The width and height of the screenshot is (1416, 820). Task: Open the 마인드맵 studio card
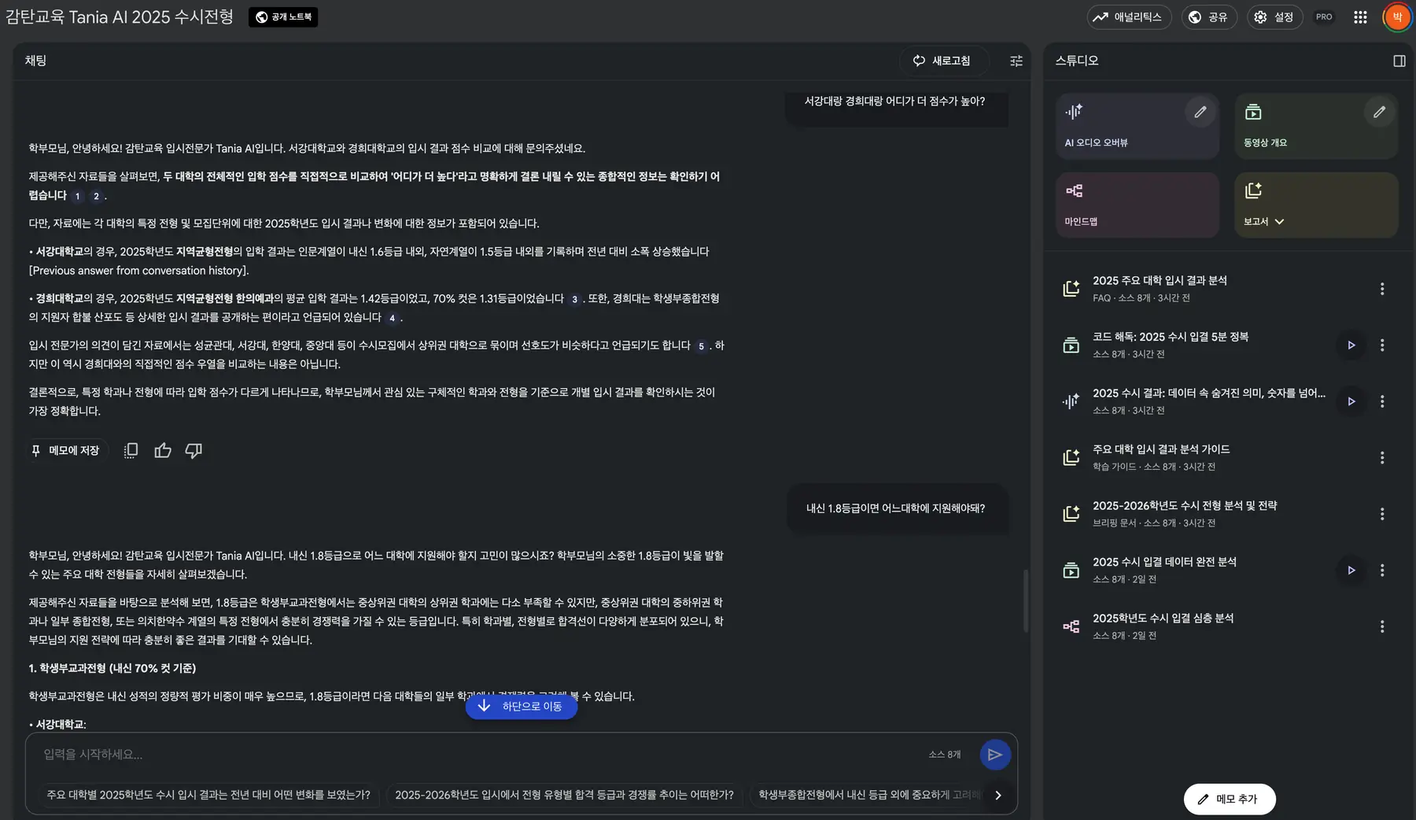tap(1137, 205)
